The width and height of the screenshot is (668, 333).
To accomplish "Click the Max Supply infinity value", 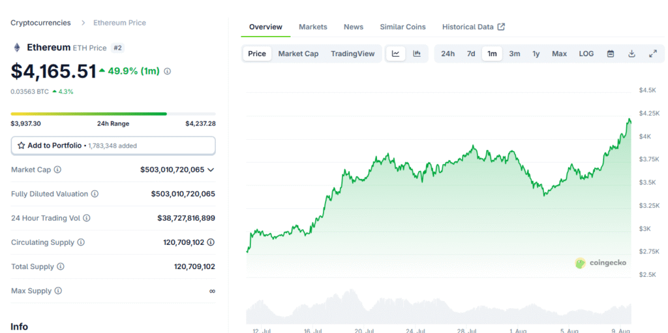I will pyautogui.click(x=212, y=291).
